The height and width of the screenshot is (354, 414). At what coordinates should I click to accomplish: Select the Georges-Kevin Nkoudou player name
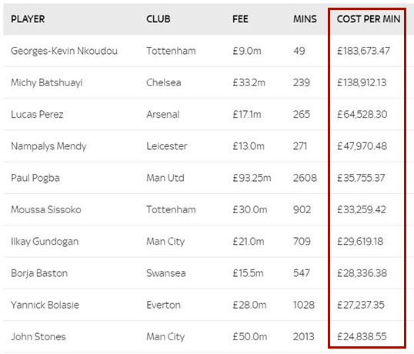pyautogui.click(x=64, y=51)
